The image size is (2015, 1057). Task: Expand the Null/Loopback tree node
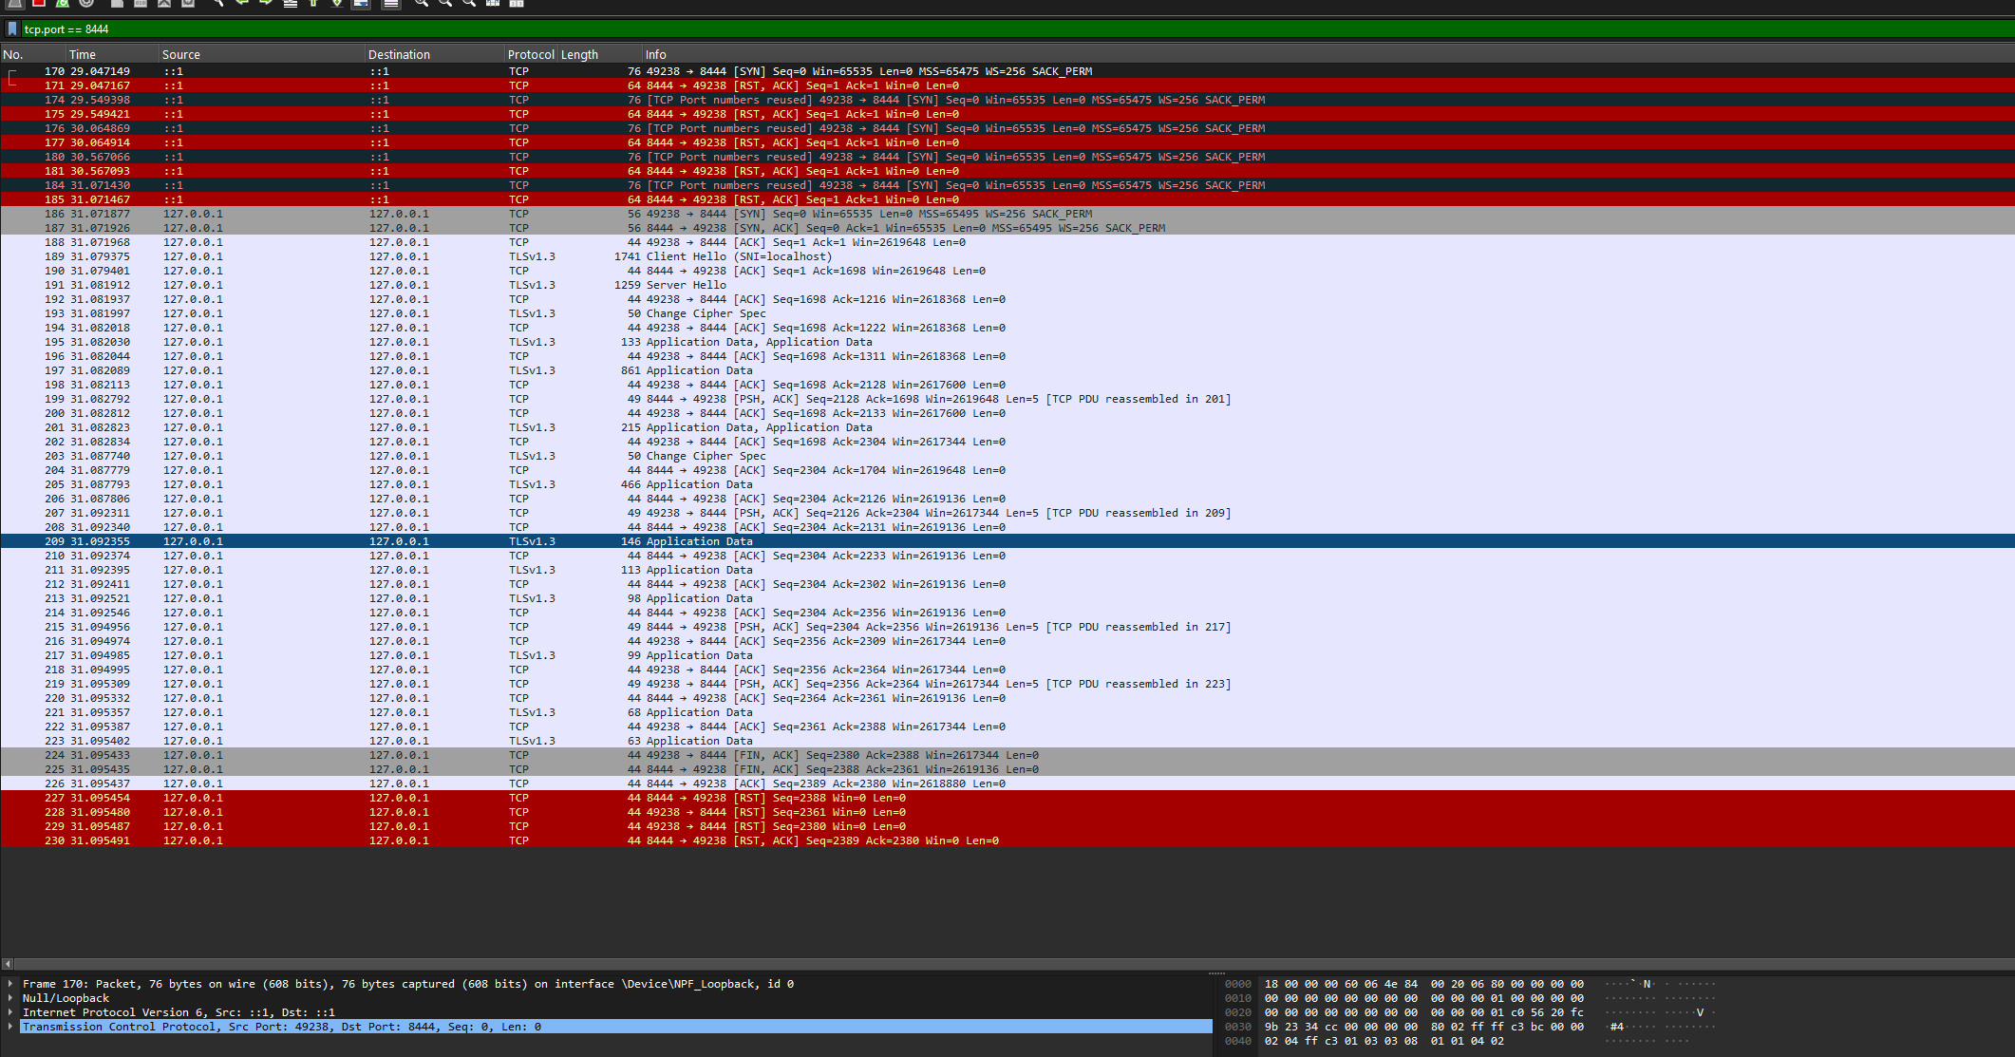(10, 998)
